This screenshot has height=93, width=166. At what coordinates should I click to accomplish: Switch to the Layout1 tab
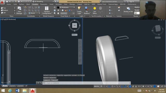(12, 86)
